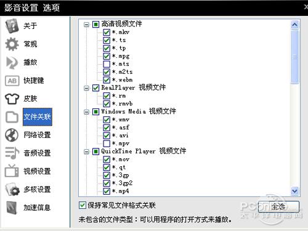The image size is (308, 231).
Task: Uncheck the *.asf file type
Action: (x=107, y=128)
